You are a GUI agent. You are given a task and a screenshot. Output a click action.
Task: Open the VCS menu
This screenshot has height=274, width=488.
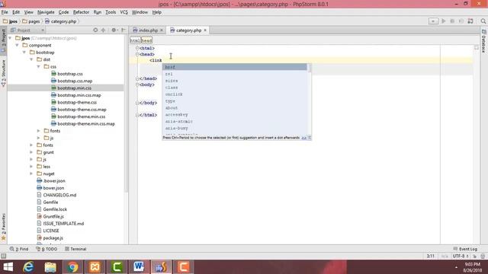click(124, 12)
